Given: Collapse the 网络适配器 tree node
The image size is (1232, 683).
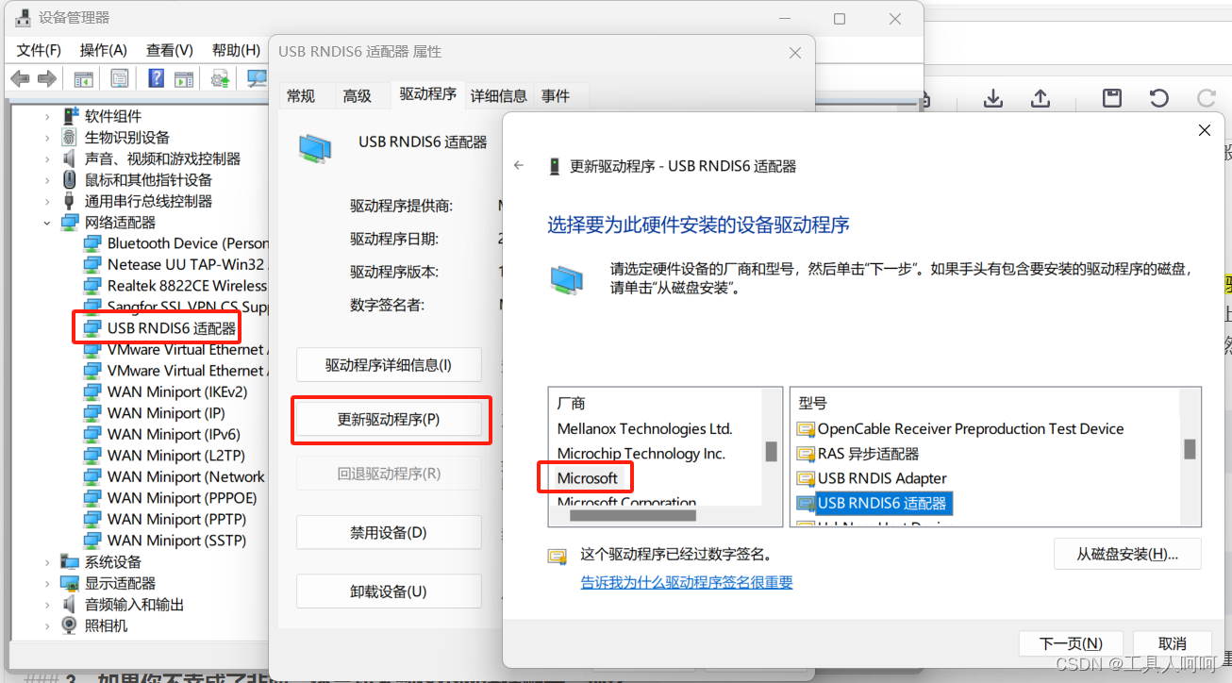Looking at the screenshot, I should (47, 223).
